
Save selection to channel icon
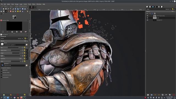(x=16, y=32)
